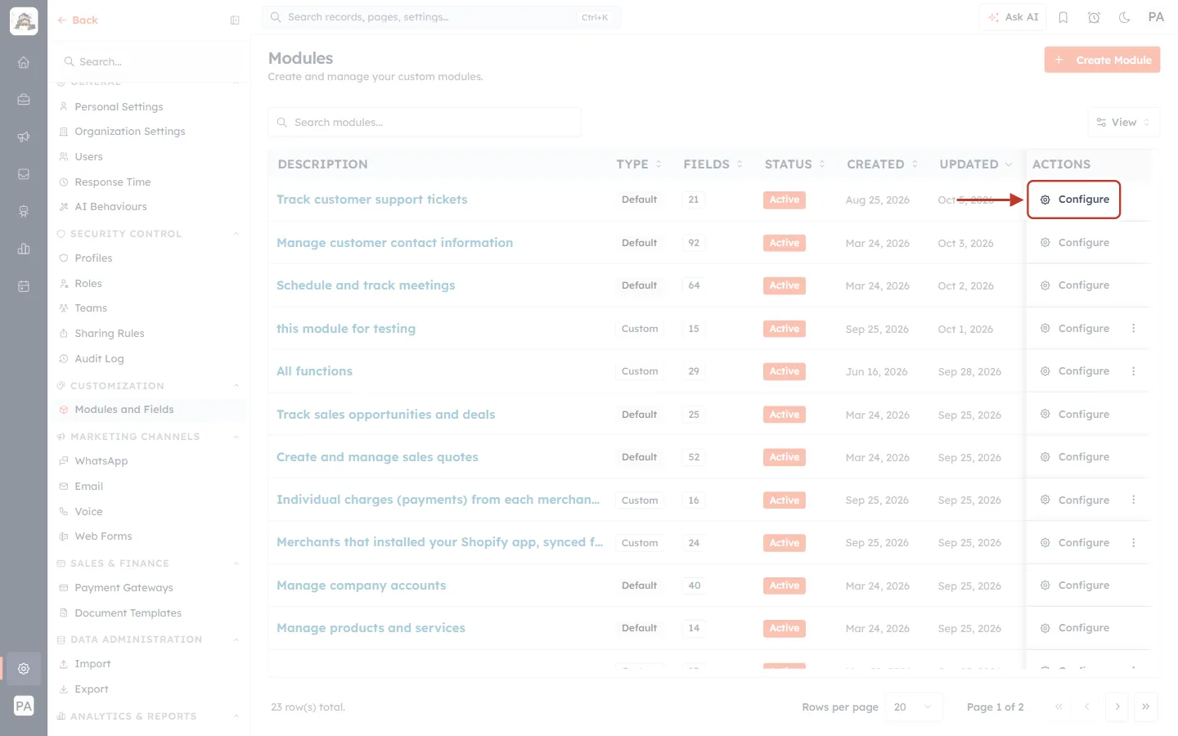This screenshot has height=736, width=1178.
Task: Open row menu for 'All functions' module
Action: click(x=1134, y=371)
